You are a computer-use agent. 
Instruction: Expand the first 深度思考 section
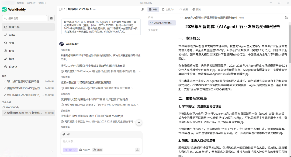[x=65, y=50]
